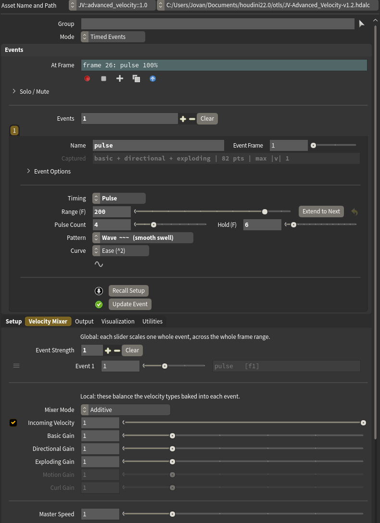Image resolution: width=380 pixels, height=523 pixels.
Task: Click the Incoming Velocity slider handle
Action: [363, 423]
